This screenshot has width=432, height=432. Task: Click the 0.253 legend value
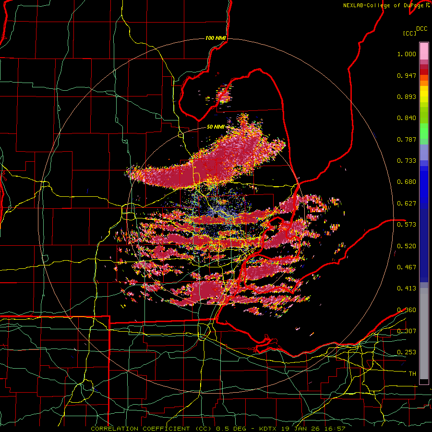click(407, 352)
